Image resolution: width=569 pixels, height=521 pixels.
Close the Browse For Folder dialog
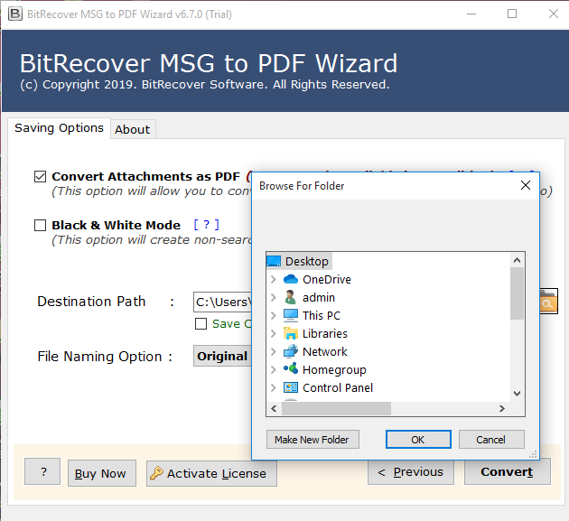click(525, 185)
